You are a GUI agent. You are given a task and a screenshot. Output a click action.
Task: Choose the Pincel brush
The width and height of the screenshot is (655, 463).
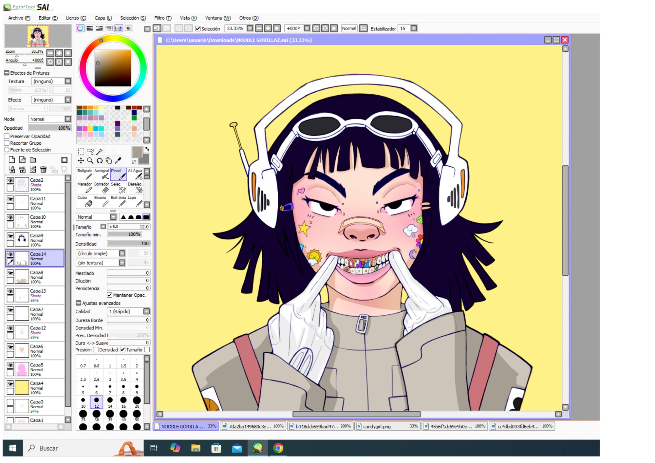point(118,174)
